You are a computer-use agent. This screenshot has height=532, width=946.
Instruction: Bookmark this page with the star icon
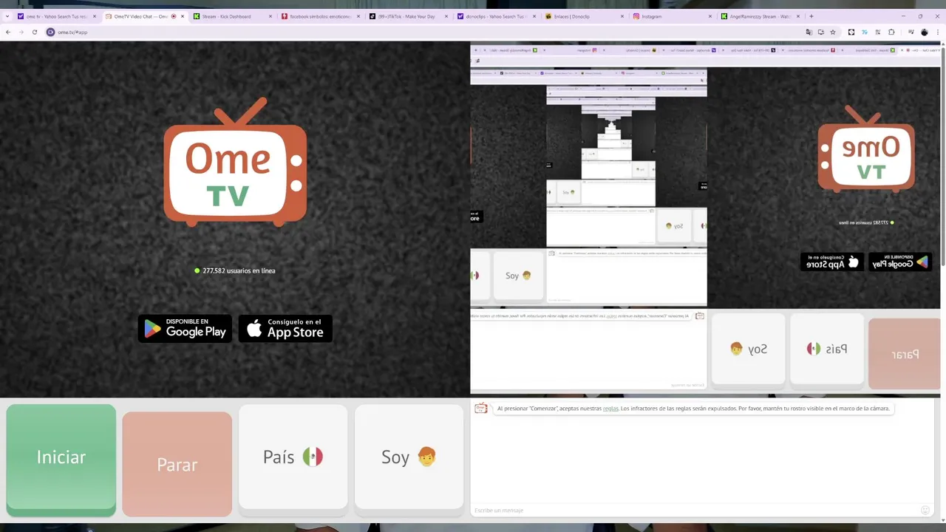click(833, 32)
